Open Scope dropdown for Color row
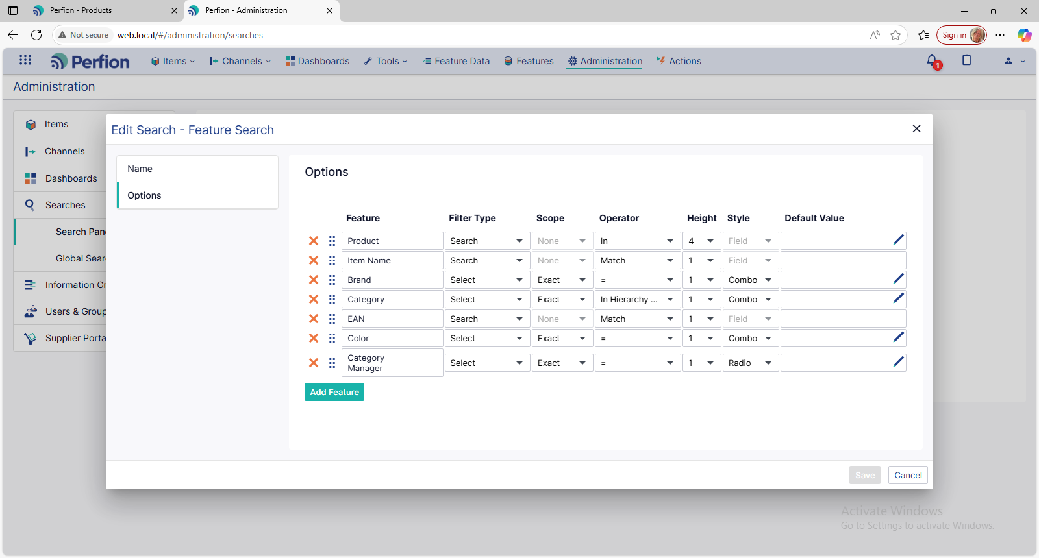The image size is (1039, 558). click(x=562, y=338)
